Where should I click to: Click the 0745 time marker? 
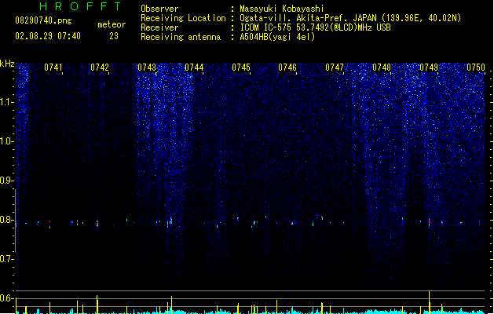click(x=240, y=68)
